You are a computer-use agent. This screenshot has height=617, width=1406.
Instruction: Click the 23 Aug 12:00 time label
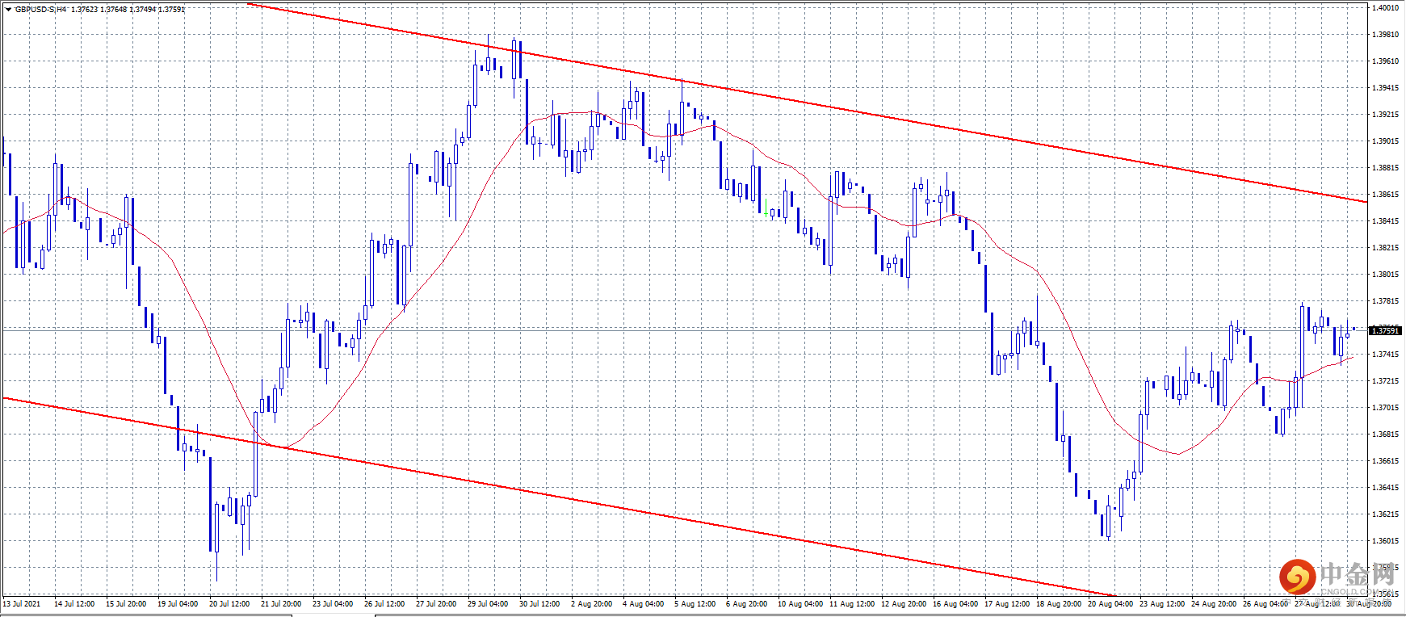(1162, 603)
